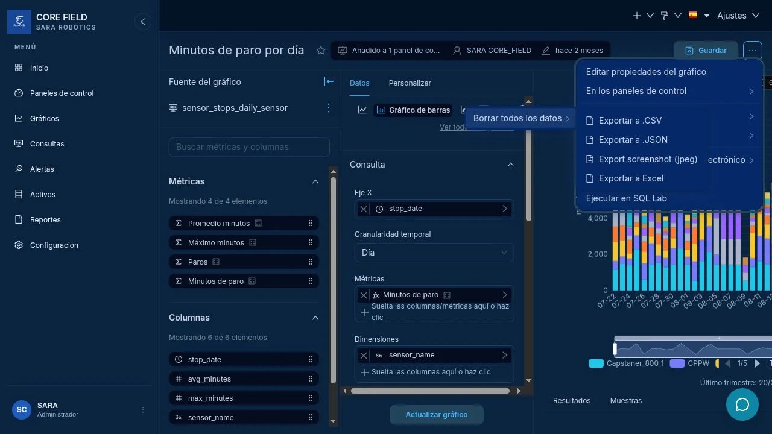Screen dimensions: 772x434
Task: Toggle the three-dots more actions button
Action: pos(753,51)
